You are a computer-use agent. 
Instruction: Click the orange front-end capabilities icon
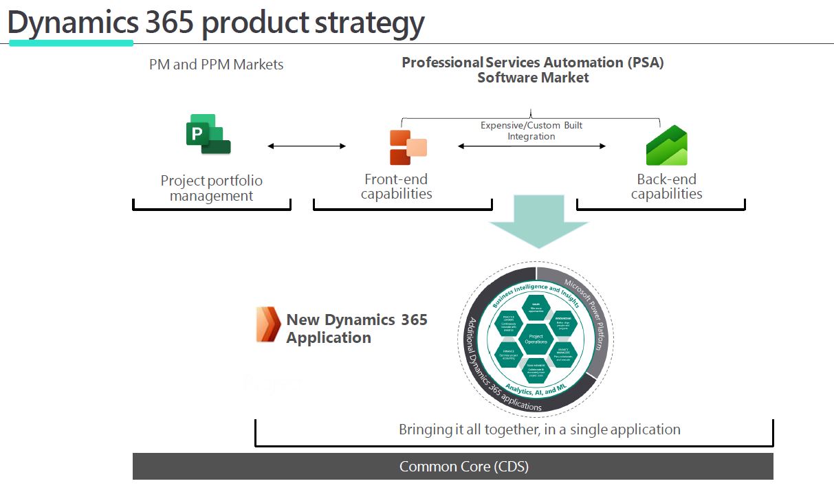point(408,147)
